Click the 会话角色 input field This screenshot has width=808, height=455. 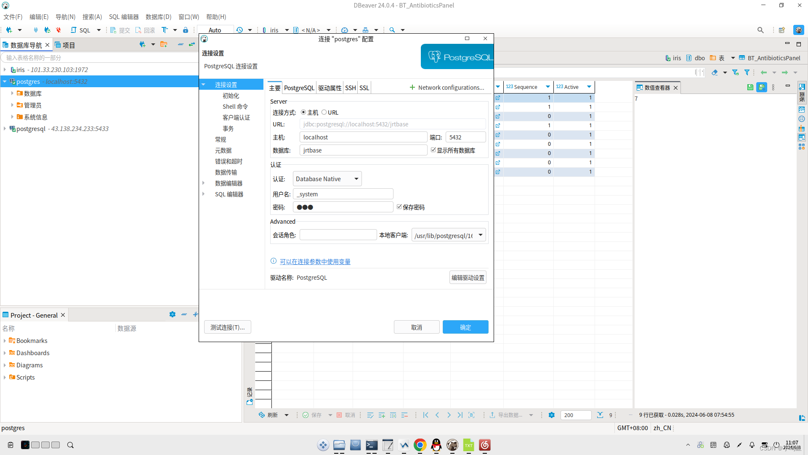[338, 235]
